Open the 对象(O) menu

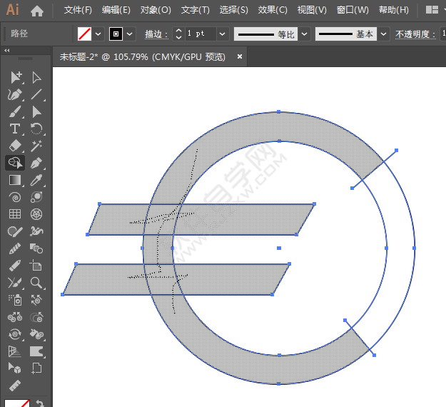(156, 10)
